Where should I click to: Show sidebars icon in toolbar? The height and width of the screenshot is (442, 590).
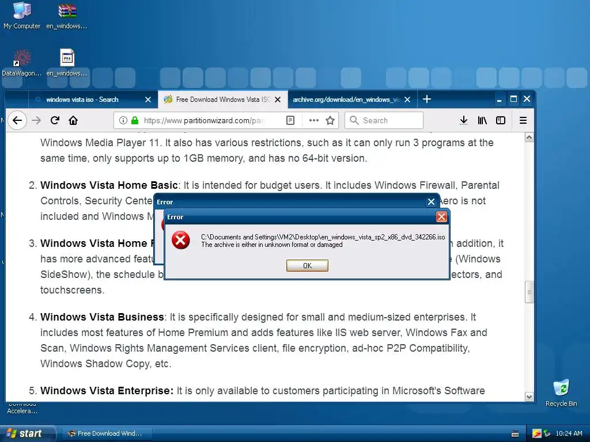(501, 120)
